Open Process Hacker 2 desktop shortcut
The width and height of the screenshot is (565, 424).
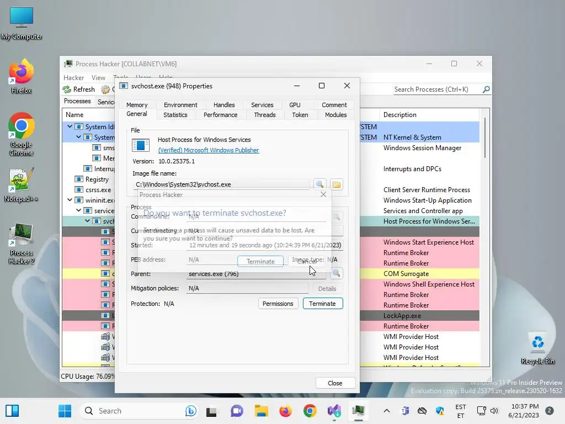pos(22,243)
